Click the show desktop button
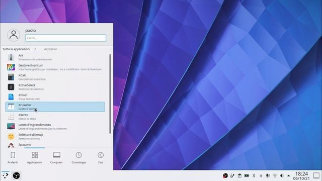The width and height of the screenshot is (322, 181). point(316,175)
